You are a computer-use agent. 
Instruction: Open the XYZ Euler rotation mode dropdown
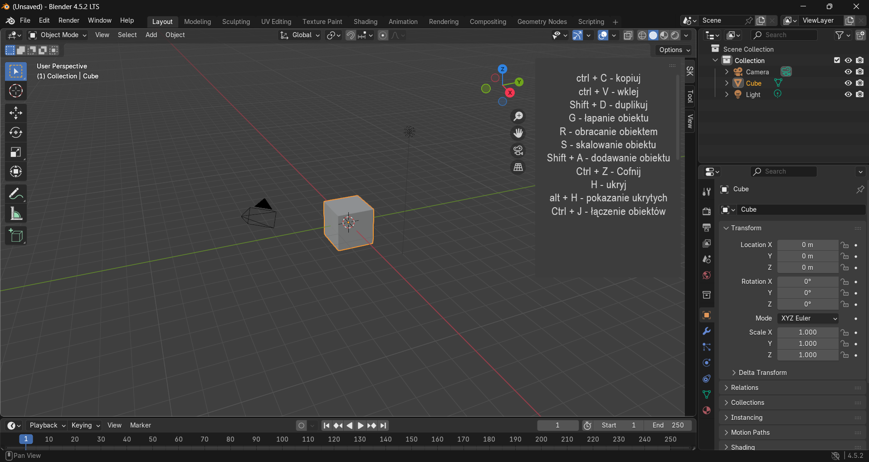coord(808,318)
